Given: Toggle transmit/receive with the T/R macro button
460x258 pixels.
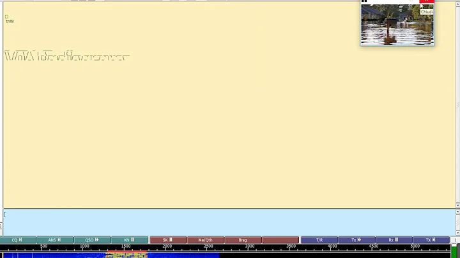Looking at the screenshot, I should tap(319, 240).
